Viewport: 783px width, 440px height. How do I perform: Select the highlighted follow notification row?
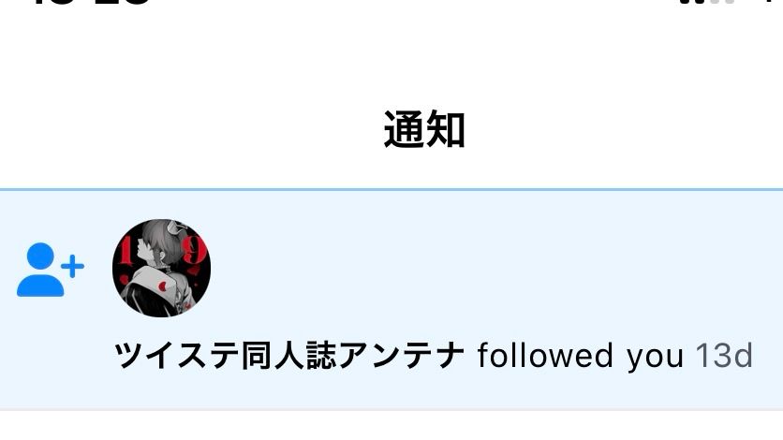coord(391,300)
